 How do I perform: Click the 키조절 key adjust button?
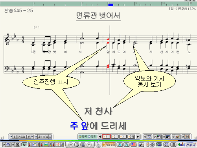[22, 137]
